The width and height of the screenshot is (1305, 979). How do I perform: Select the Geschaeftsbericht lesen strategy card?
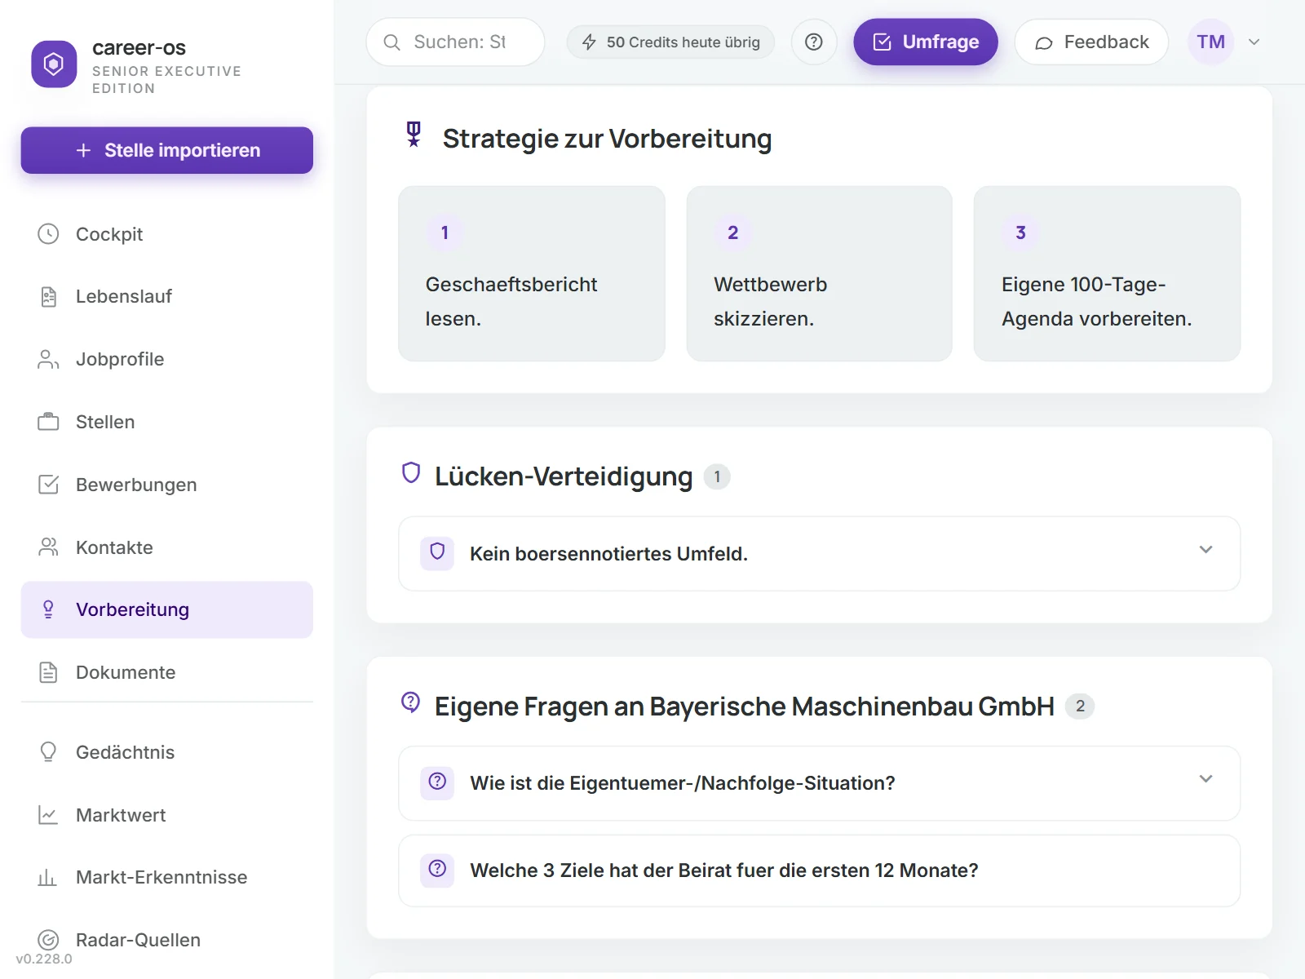point(532,273)
